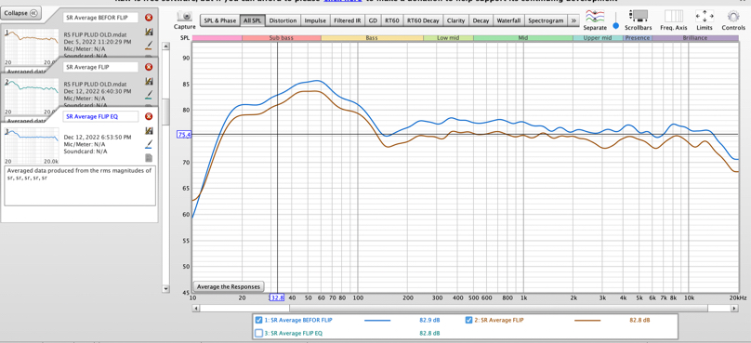751x343 pixels.
Task: Switch to the Spectrogram tab
Action: click(546, 20)
